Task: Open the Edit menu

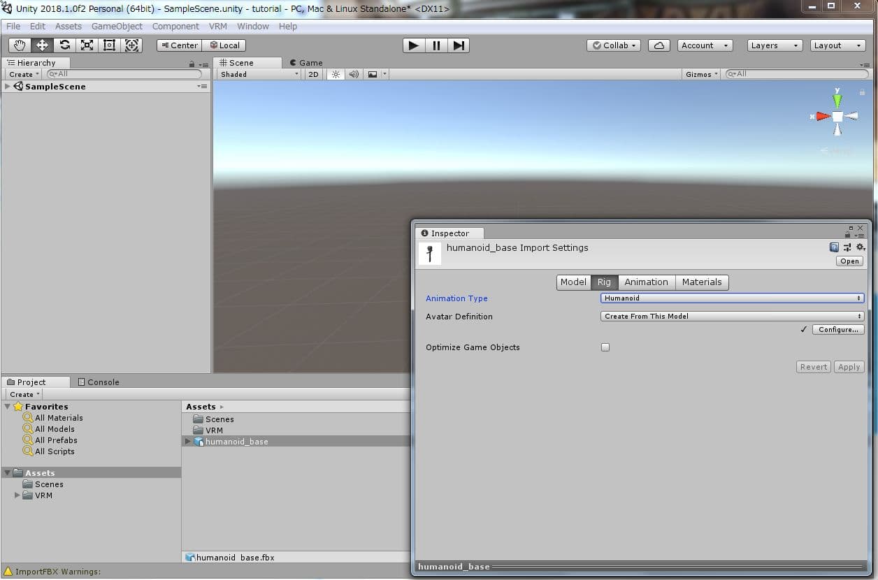Action: 38,26
